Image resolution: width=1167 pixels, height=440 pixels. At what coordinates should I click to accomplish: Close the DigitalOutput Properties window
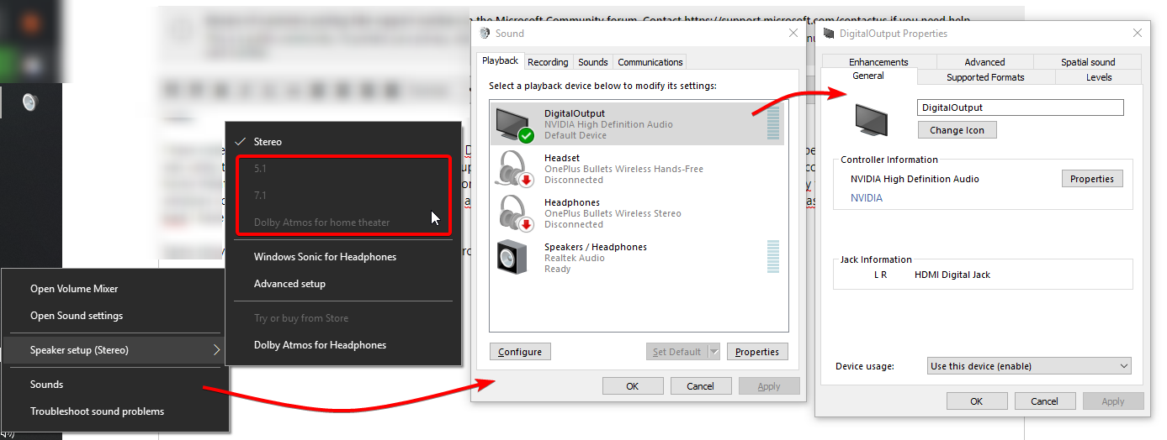coord(1138,33)
